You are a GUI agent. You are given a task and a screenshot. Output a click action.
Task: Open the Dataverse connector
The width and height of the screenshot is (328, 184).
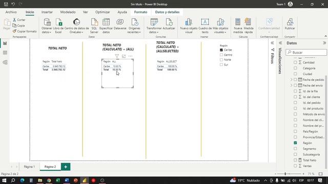pyautogui.click(x=120, y=24)
